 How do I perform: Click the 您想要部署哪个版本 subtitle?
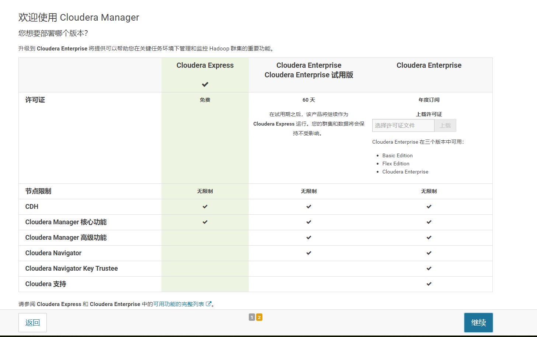(53, 33)
